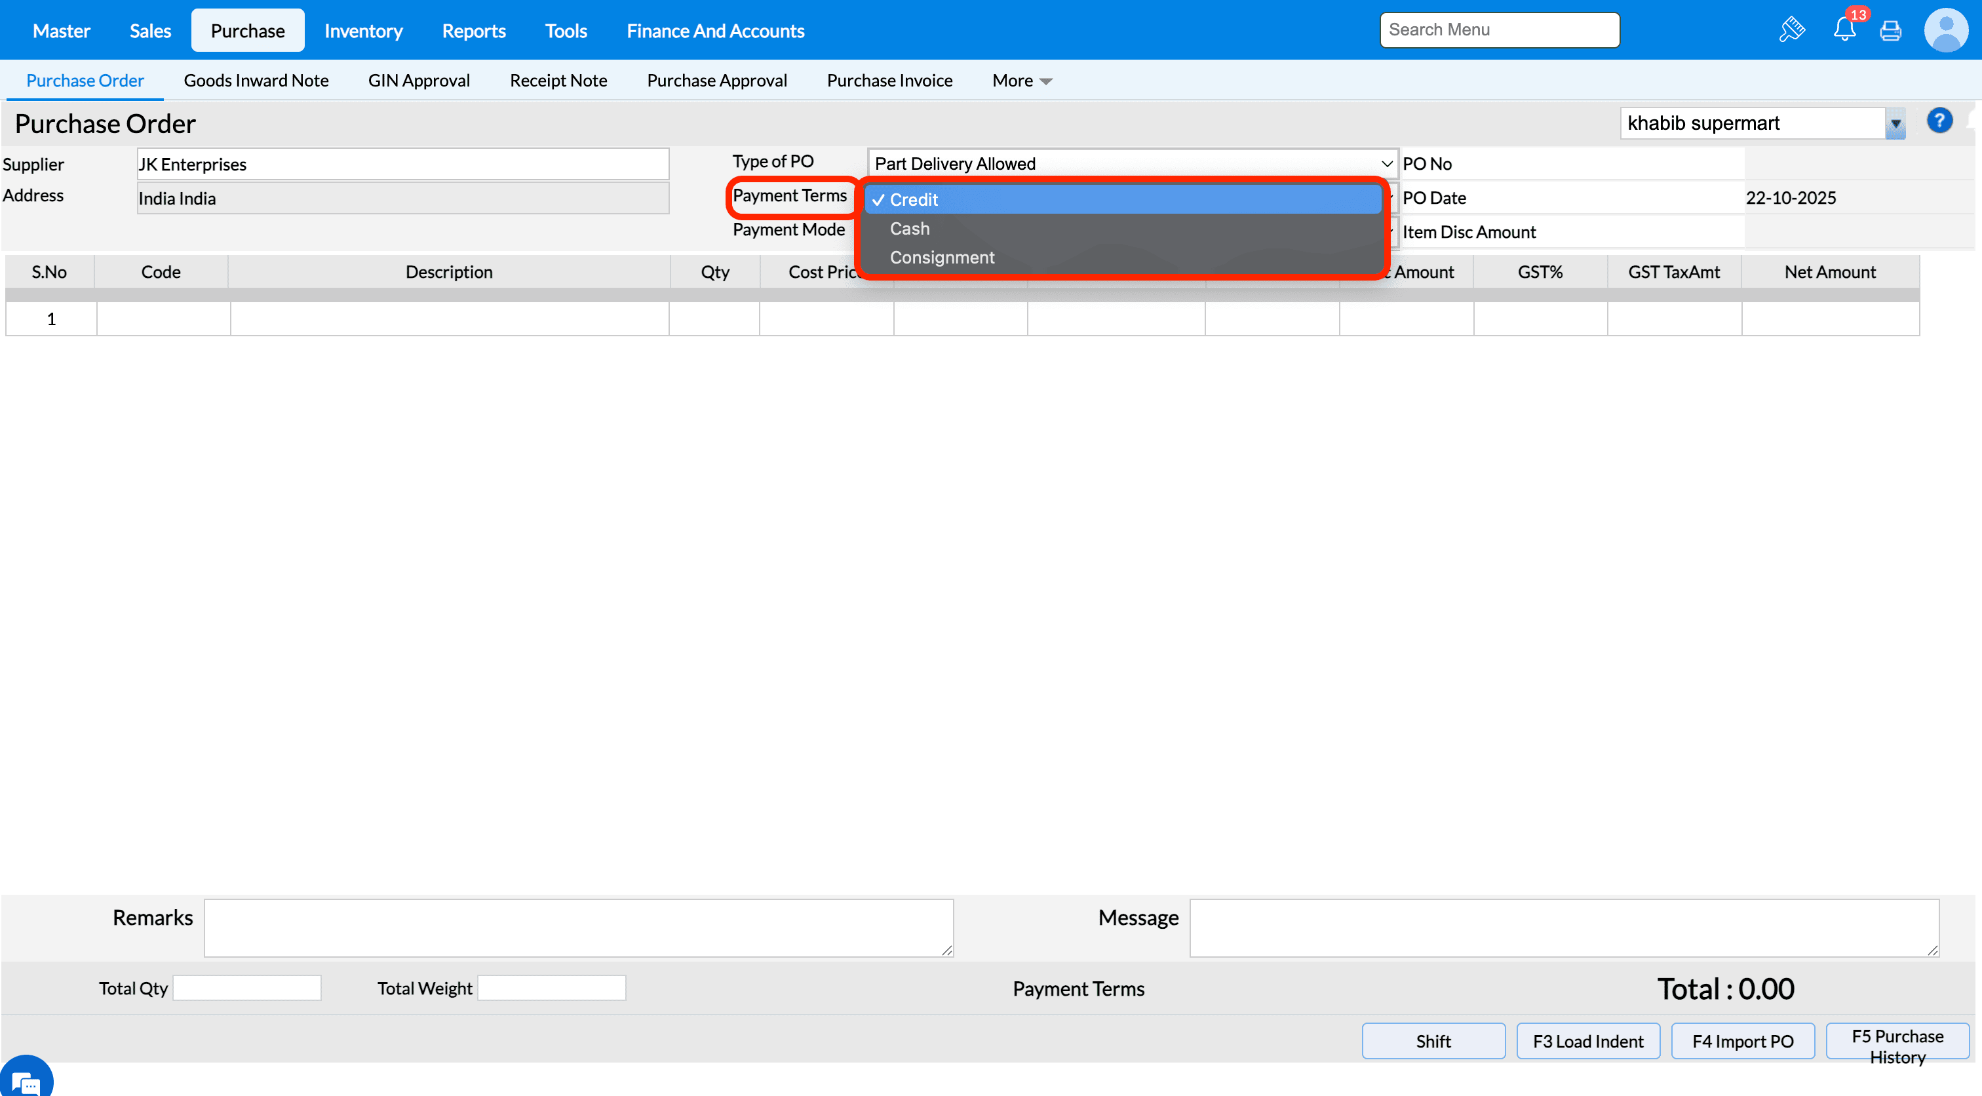Click the blue help question mark icon

tap(1939, 121)
